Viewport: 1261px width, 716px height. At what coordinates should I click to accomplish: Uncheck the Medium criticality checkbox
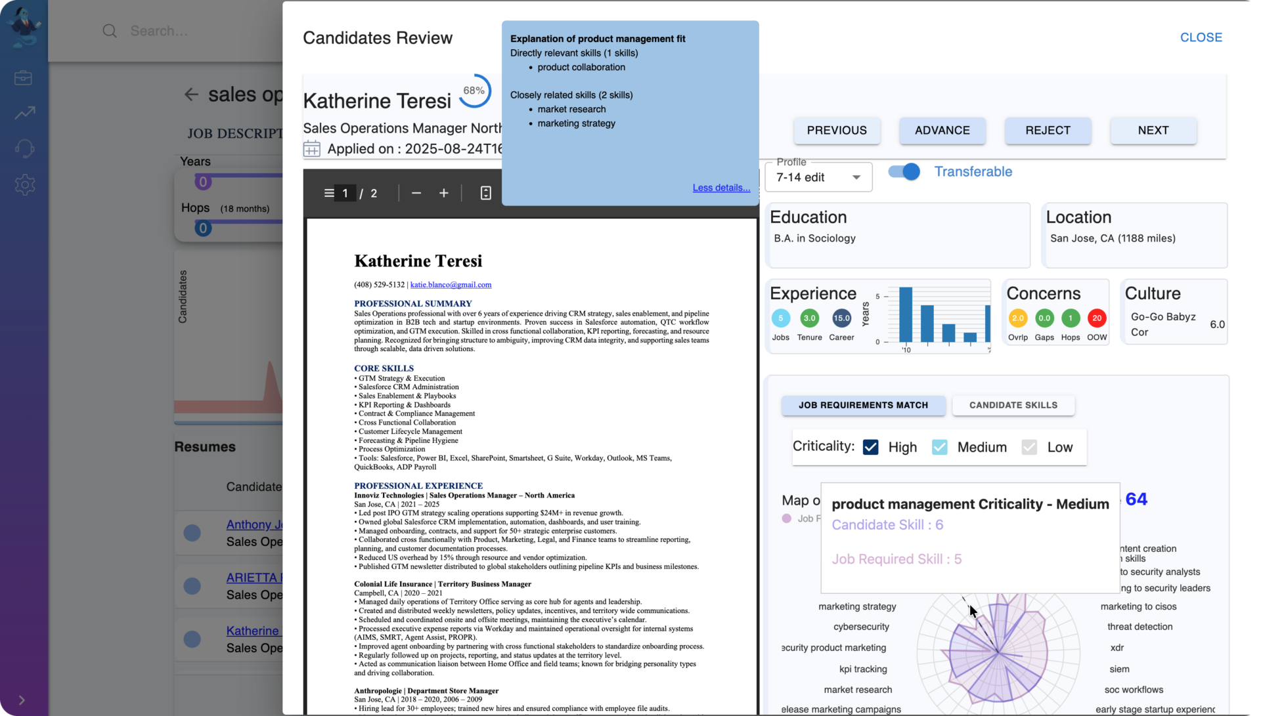point(940,448)
